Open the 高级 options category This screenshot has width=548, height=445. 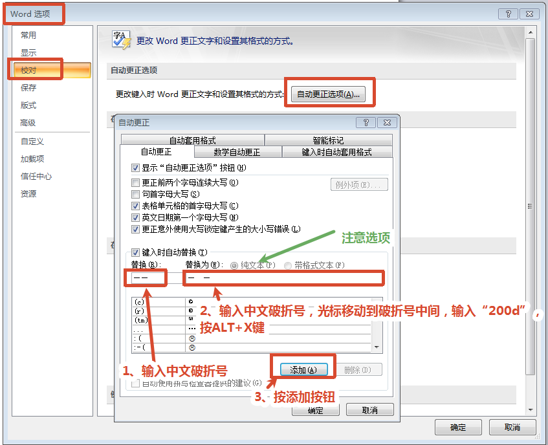[28, 123]
